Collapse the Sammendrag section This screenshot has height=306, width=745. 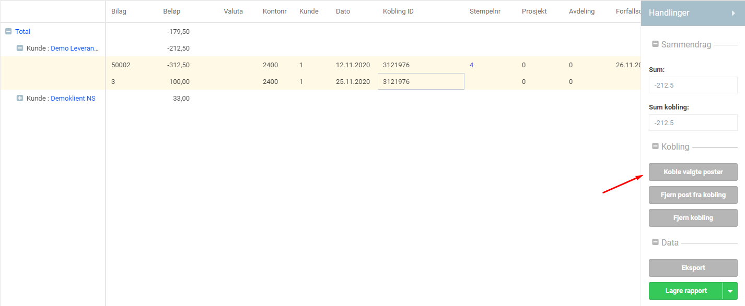(x=655, y=44)
